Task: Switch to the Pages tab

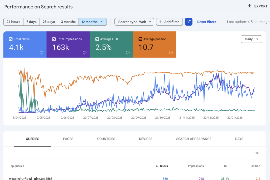Action: [x=68, y=139]
